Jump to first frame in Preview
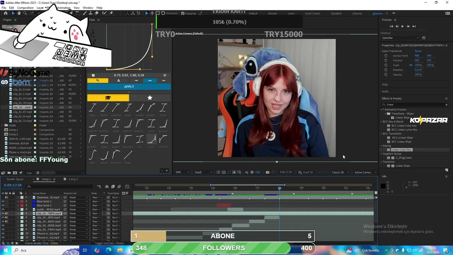Screen dimensions: 453x255 point(391,26)
